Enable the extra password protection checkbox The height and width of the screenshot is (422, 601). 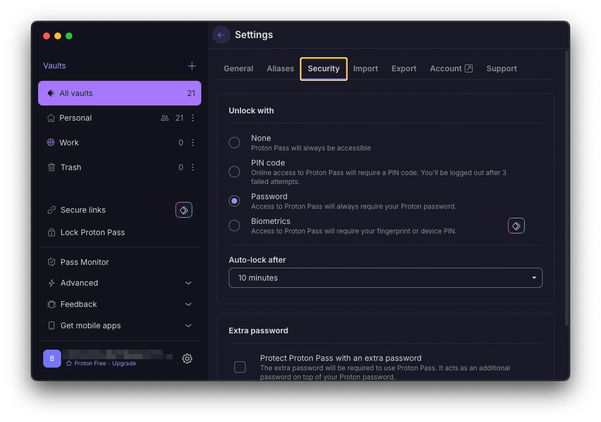click(240, 367)
